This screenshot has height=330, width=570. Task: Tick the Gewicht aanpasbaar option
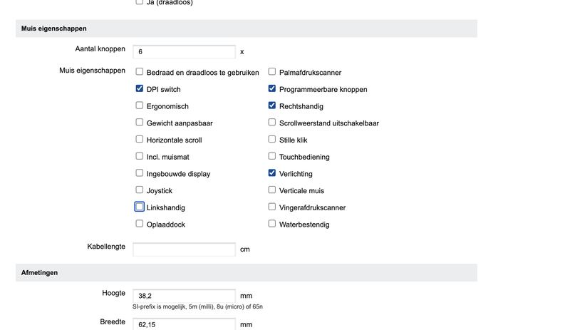click(x=140, y=123)
